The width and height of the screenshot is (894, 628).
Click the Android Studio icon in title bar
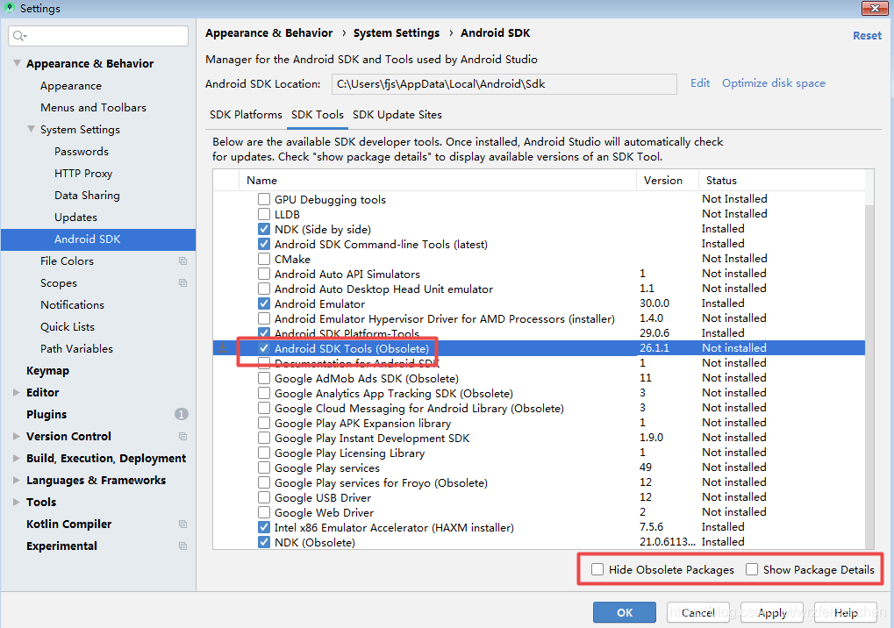click(9, 8)
